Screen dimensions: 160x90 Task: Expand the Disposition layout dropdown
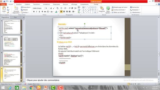[26, 7]
